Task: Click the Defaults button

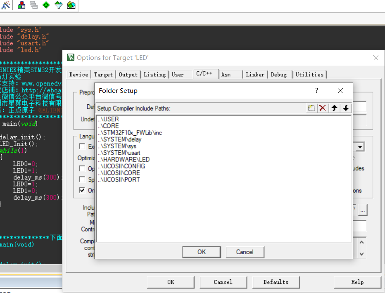Action: pos(276,282)
